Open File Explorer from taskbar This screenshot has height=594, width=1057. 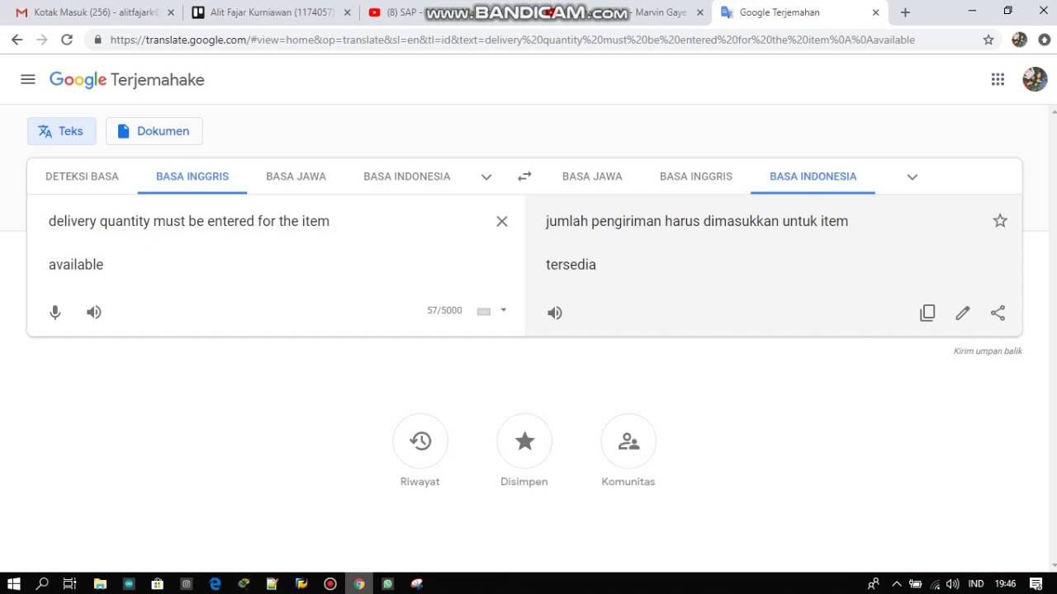tap(100, 584)
